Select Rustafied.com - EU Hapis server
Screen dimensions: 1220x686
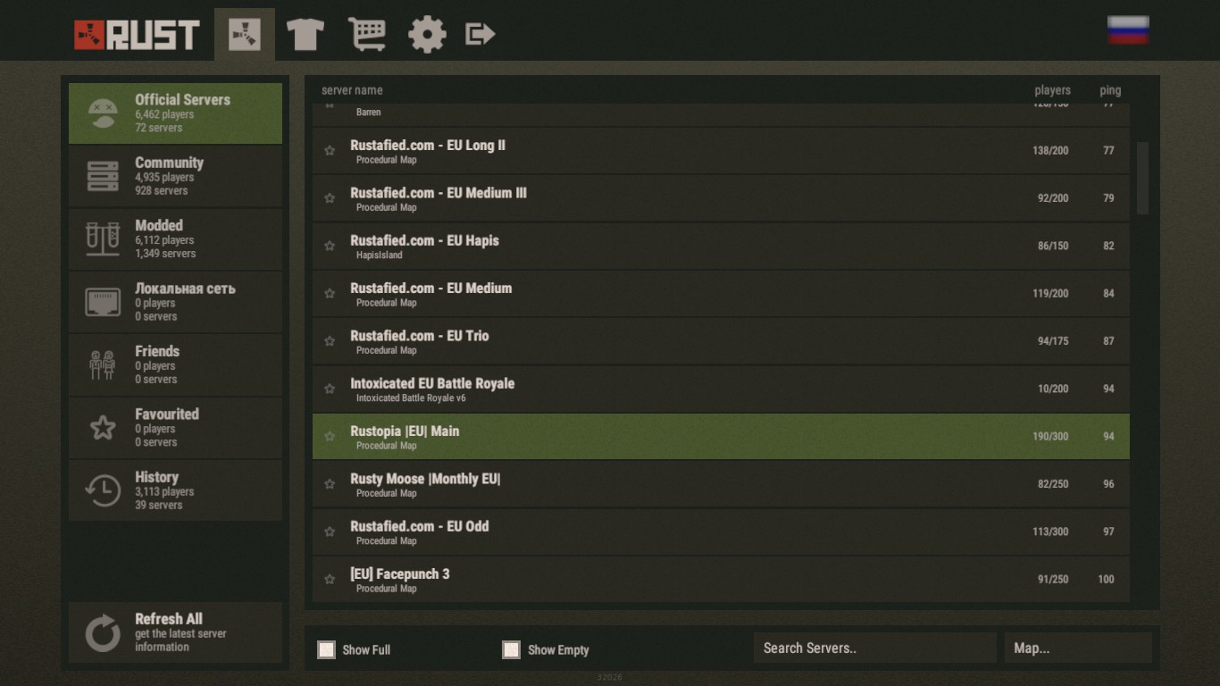pyautogui.click(x=721, y=246)
